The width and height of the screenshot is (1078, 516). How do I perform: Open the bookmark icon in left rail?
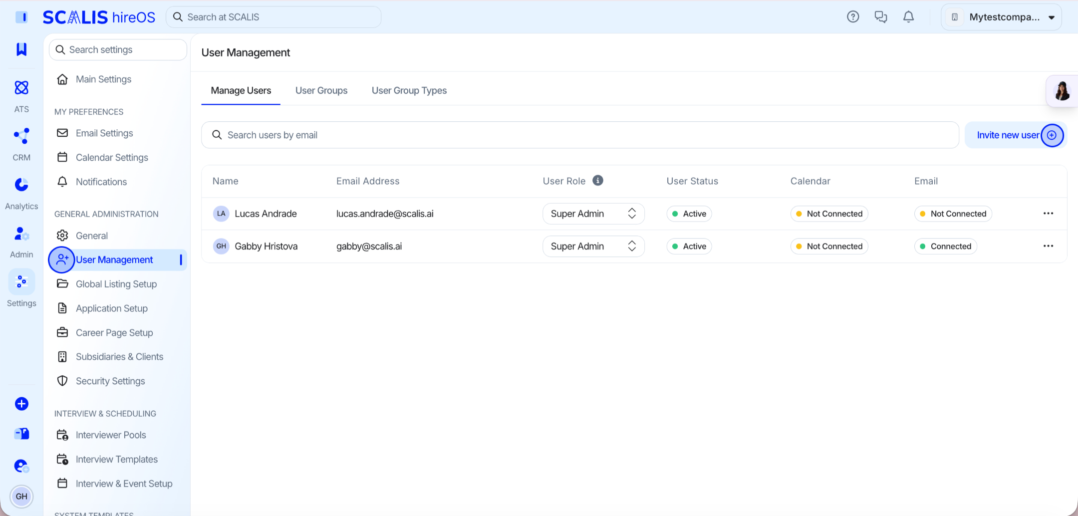21,49
